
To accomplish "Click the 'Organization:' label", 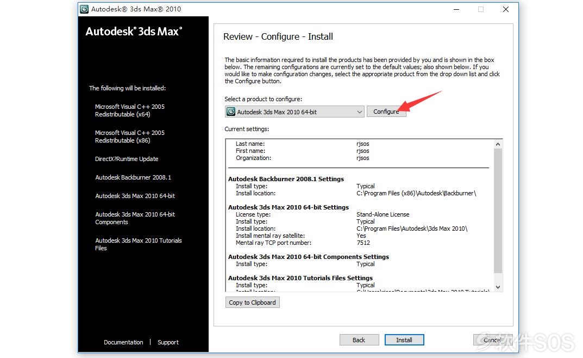I will (x=254, y=158).
